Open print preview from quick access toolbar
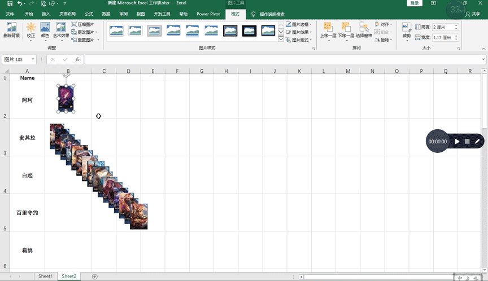The width and height of the screenshot is (488, 281). pyautogui.click(x=43, y=3)
